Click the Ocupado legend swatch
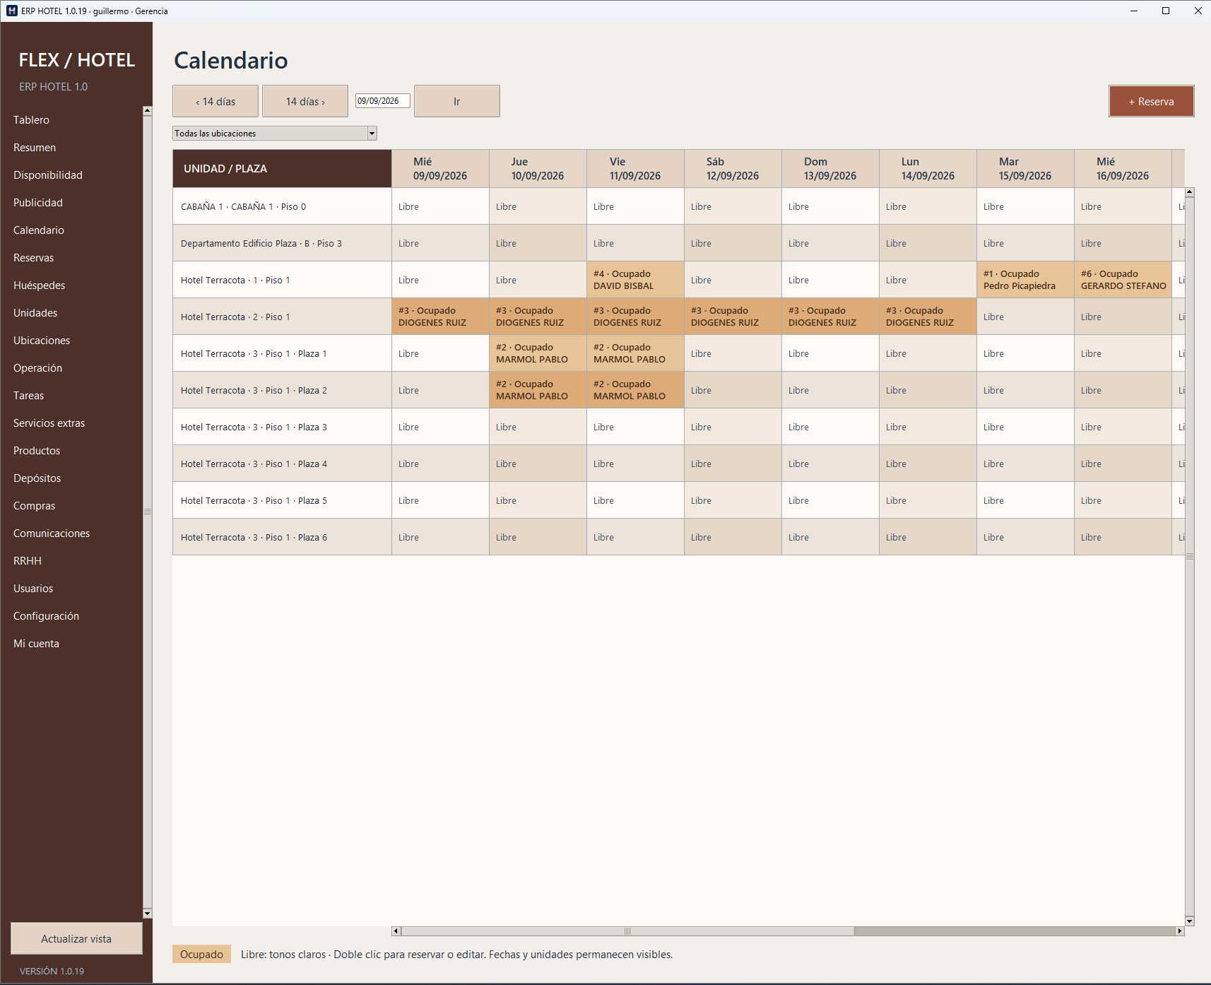Viewport: 1211px width, 985px height. click(x=201, y=955)
